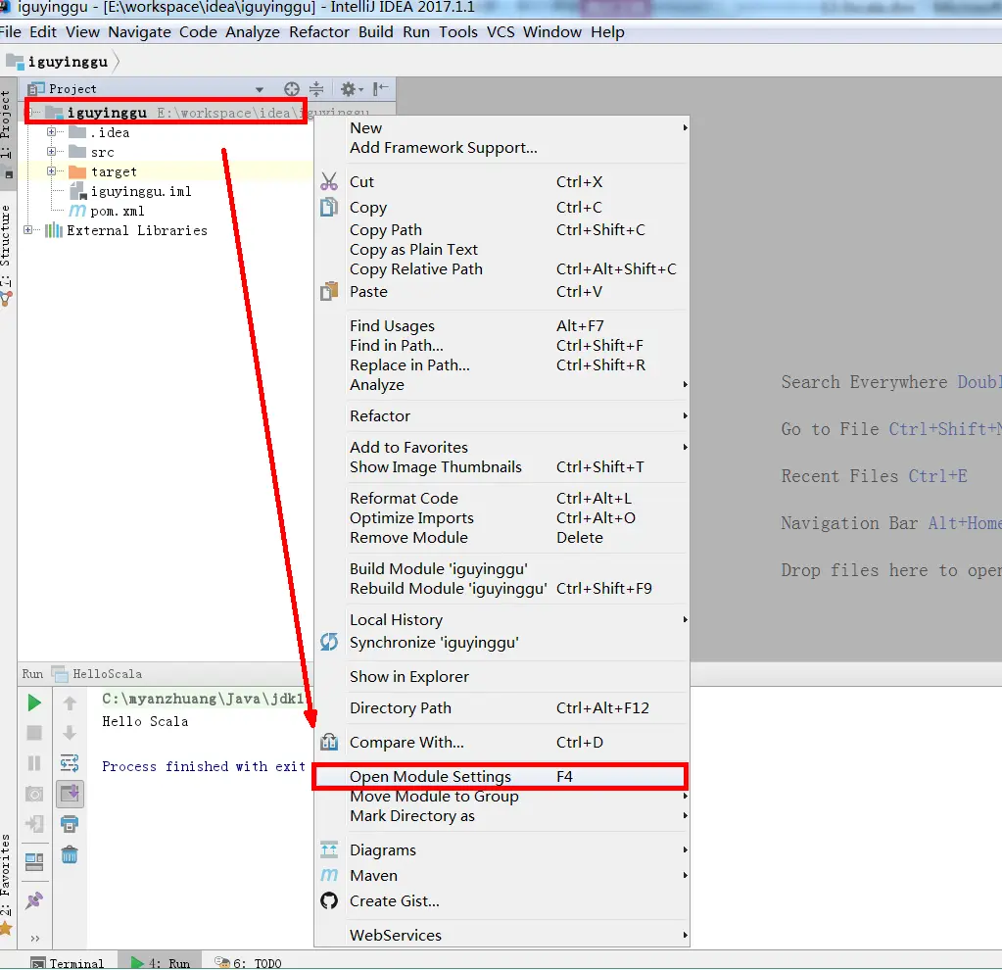
Task: Click the Pause output icon
Action: (34, 763)
